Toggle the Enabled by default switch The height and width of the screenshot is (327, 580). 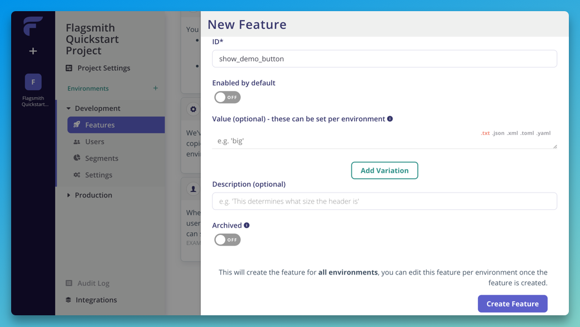[x=228, y=97]
